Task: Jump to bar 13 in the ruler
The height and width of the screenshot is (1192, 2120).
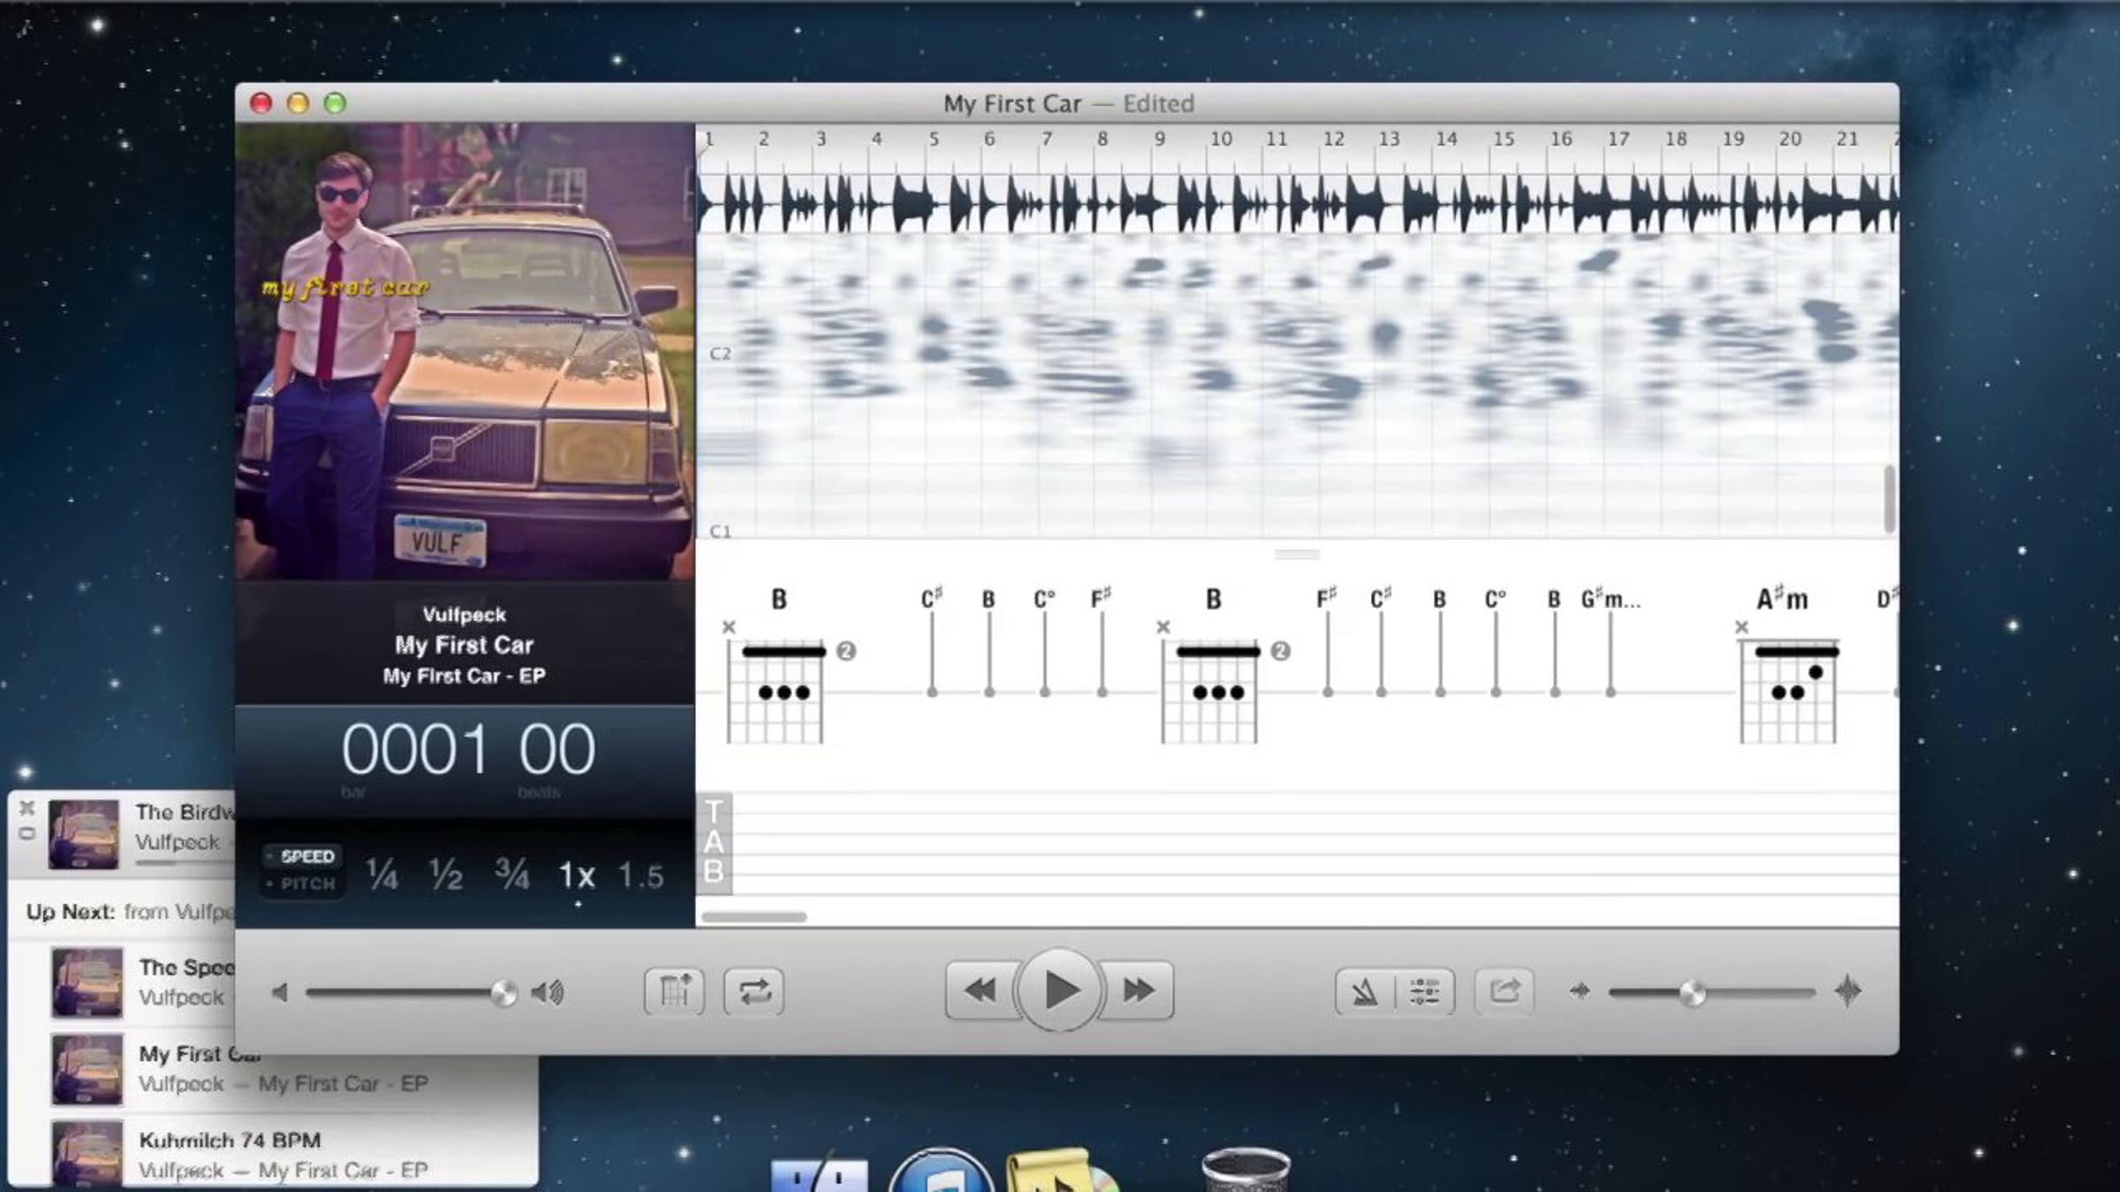Action: 1389,139
